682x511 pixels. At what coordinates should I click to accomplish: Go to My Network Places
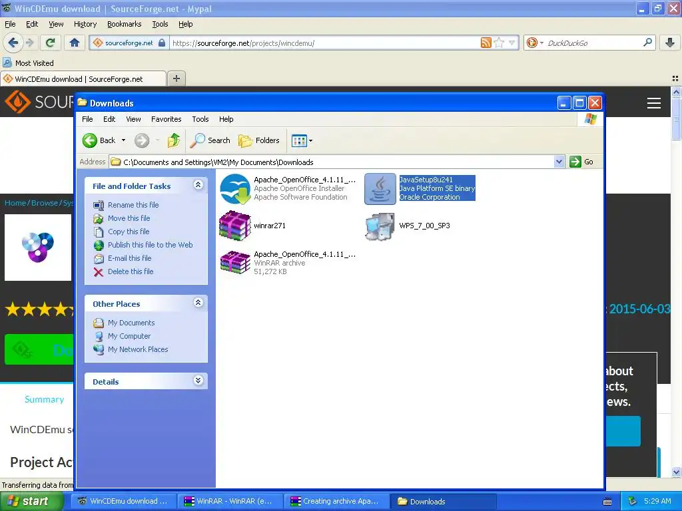click(137, 349)
